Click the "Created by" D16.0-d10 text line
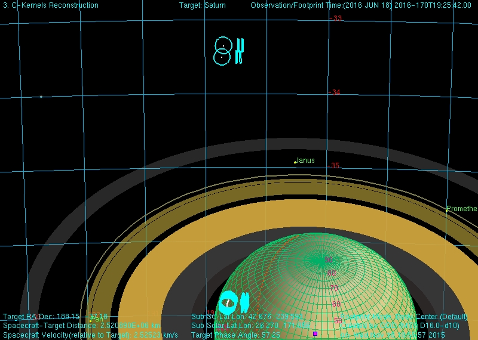 (400, 326)
